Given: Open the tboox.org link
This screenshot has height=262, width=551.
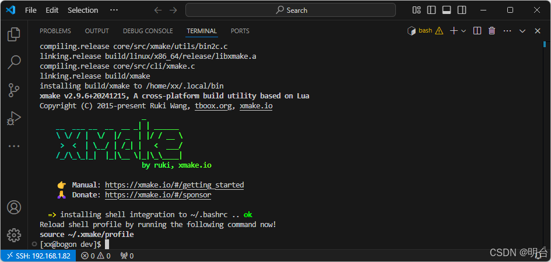Looking at the screenshot, I should click(x=213, y=106).
